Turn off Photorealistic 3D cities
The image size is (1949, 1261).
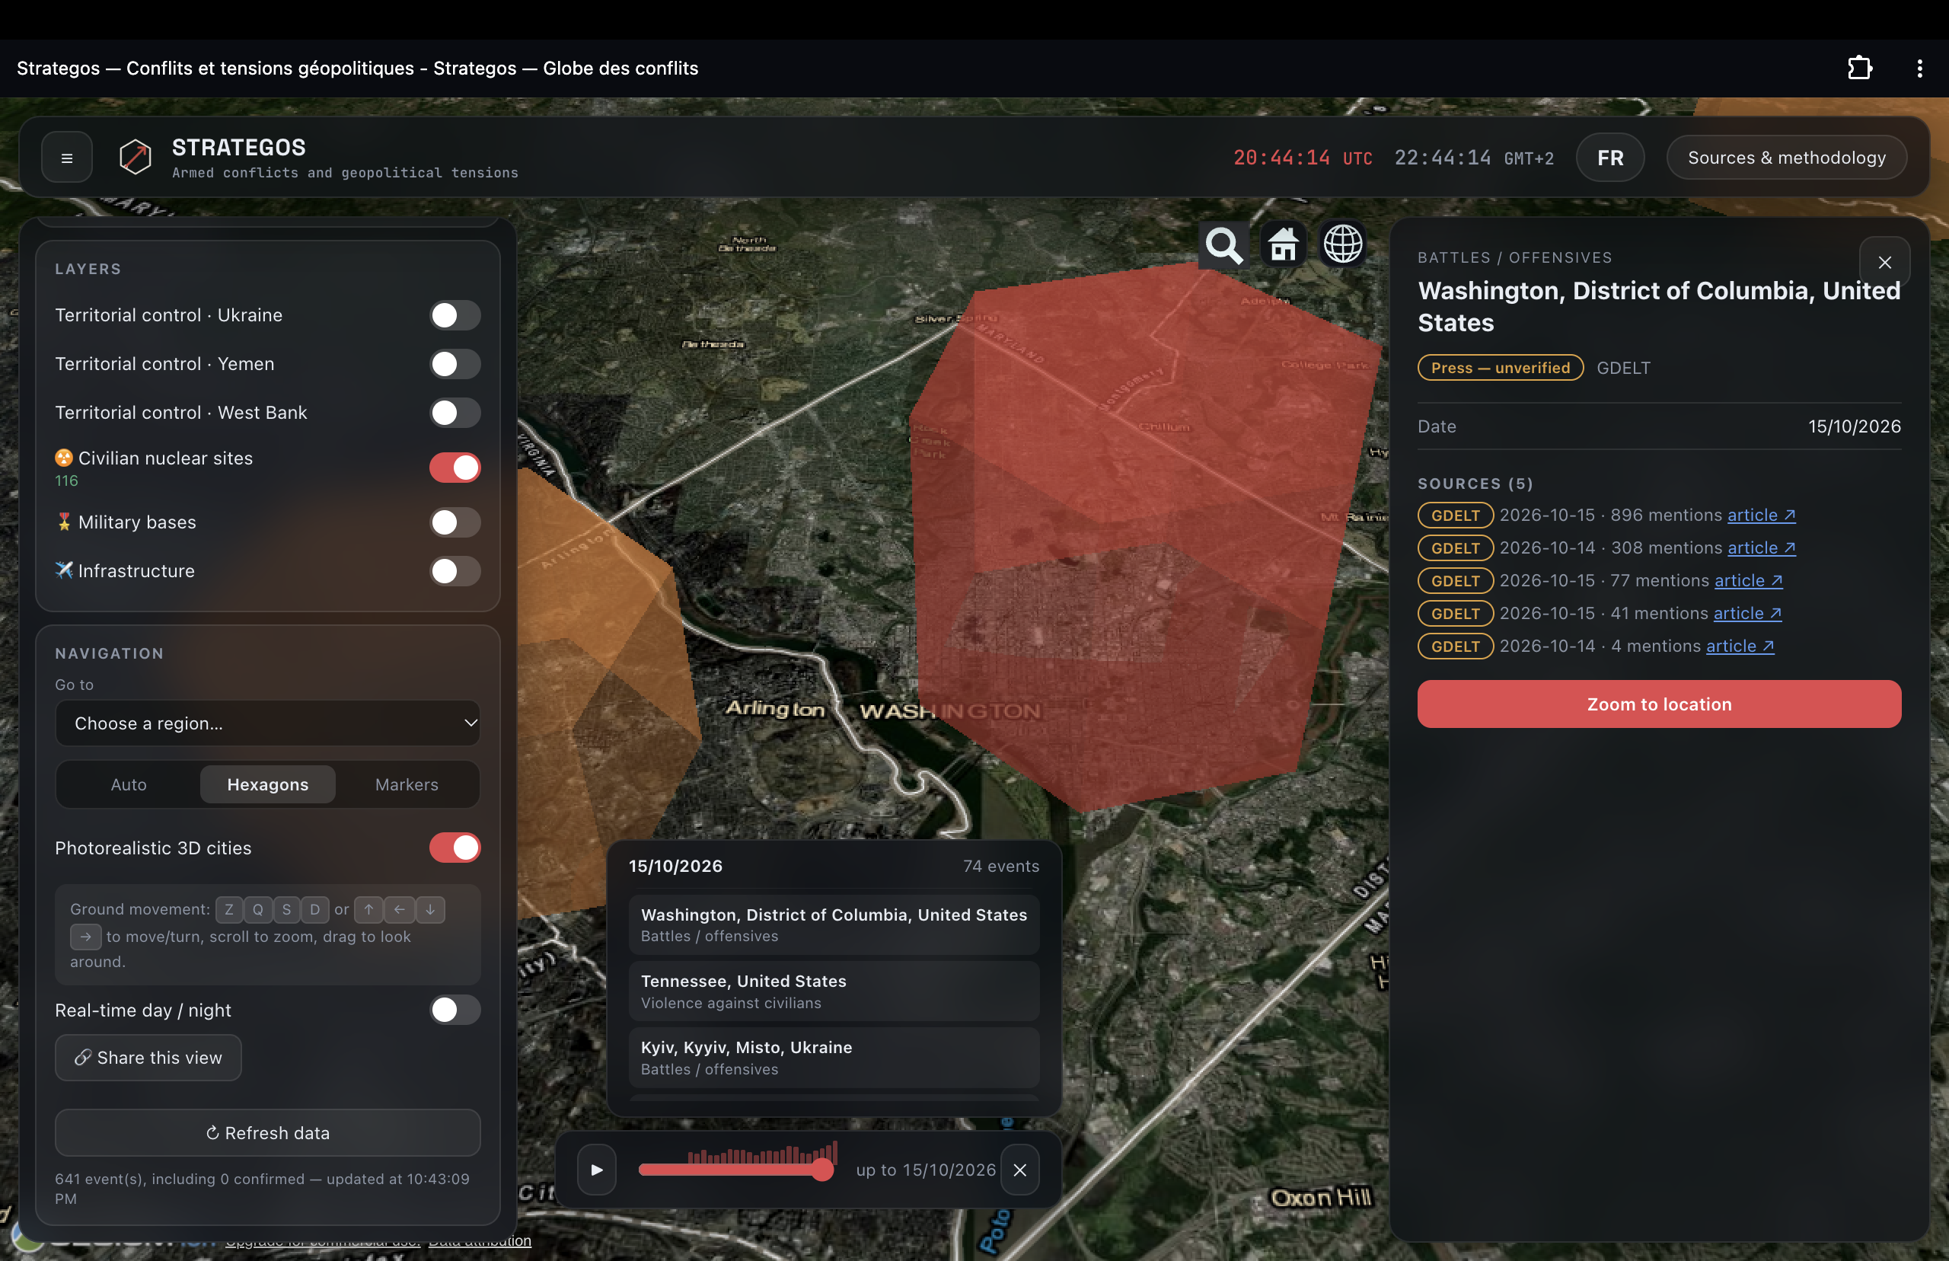click(455, 848)
